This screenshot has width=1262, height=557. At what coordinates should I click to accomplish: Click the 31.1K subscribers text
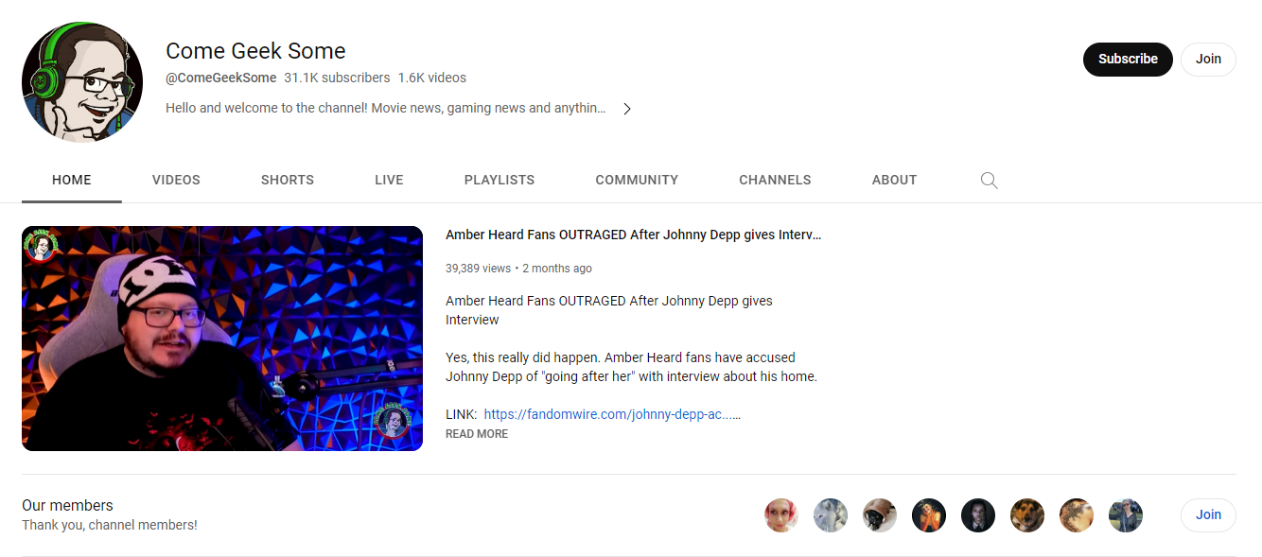point(337,78)
